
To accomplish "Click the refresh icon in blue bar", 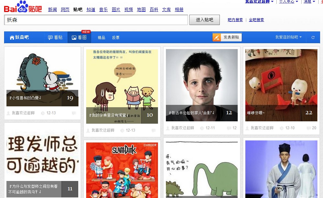I will tap(313, 37).
